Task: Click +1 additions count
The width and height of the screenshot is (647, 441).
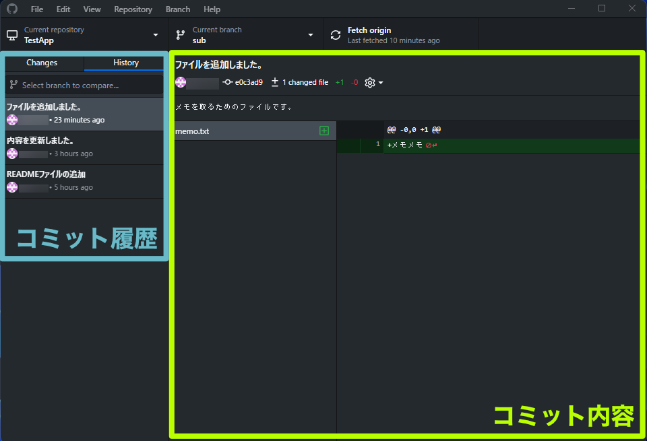Action: (340, 82)
